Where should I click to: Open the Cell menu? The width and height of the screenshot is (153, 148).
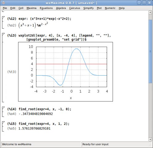tap(21, 8)
